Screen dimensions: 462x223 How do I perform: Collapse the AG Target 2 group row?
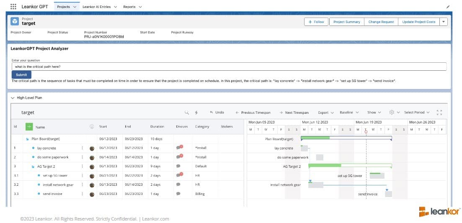point(33,167)
